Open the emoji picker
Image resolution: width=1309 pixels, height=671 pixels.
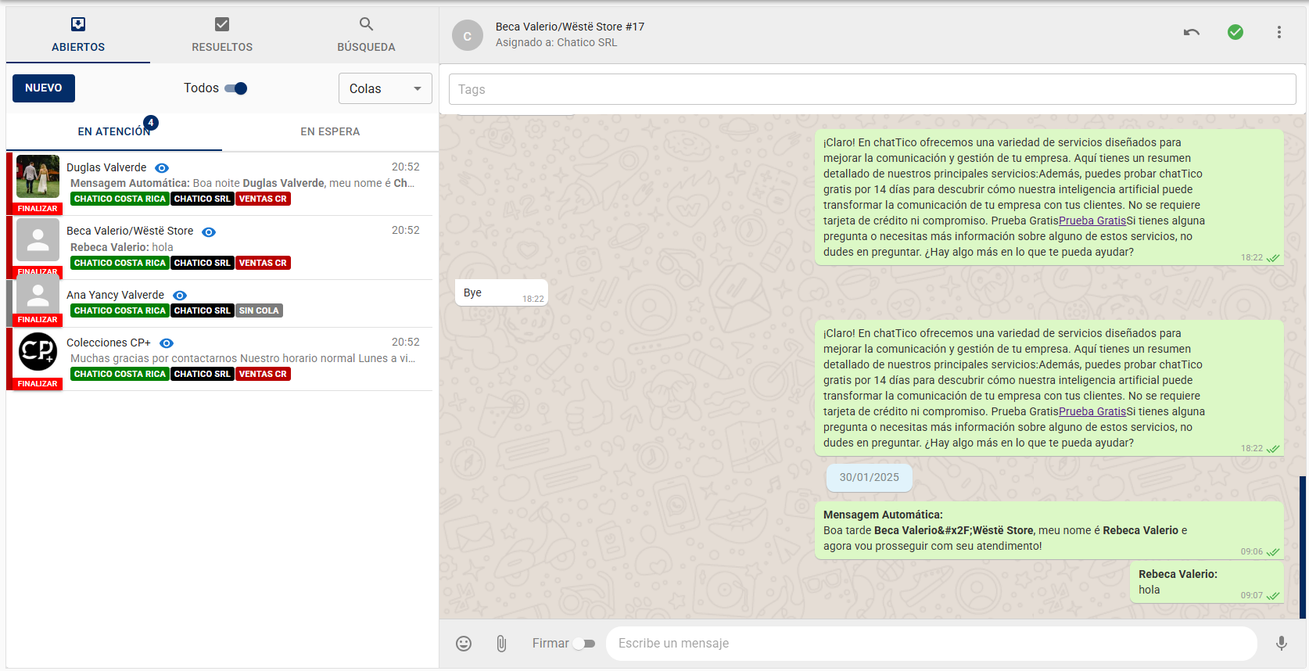point(464,644)
